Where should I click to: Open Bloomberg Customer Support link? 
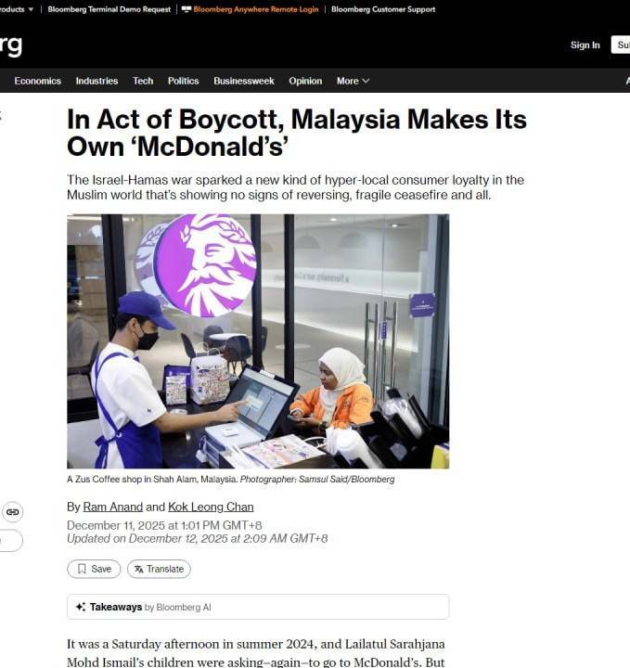click(x=383, y=9)
